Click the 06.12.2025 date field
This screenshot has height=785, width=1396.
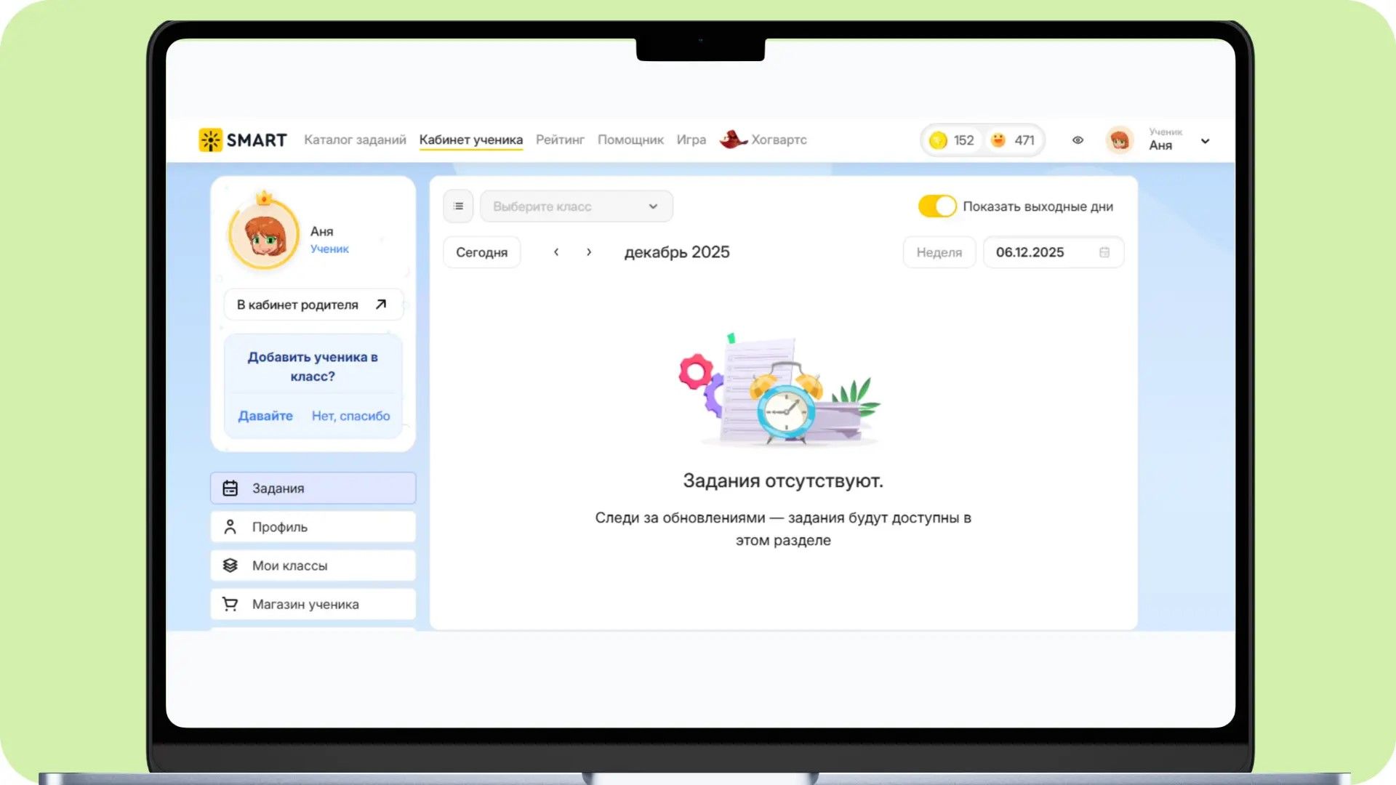click(1054, 252)
